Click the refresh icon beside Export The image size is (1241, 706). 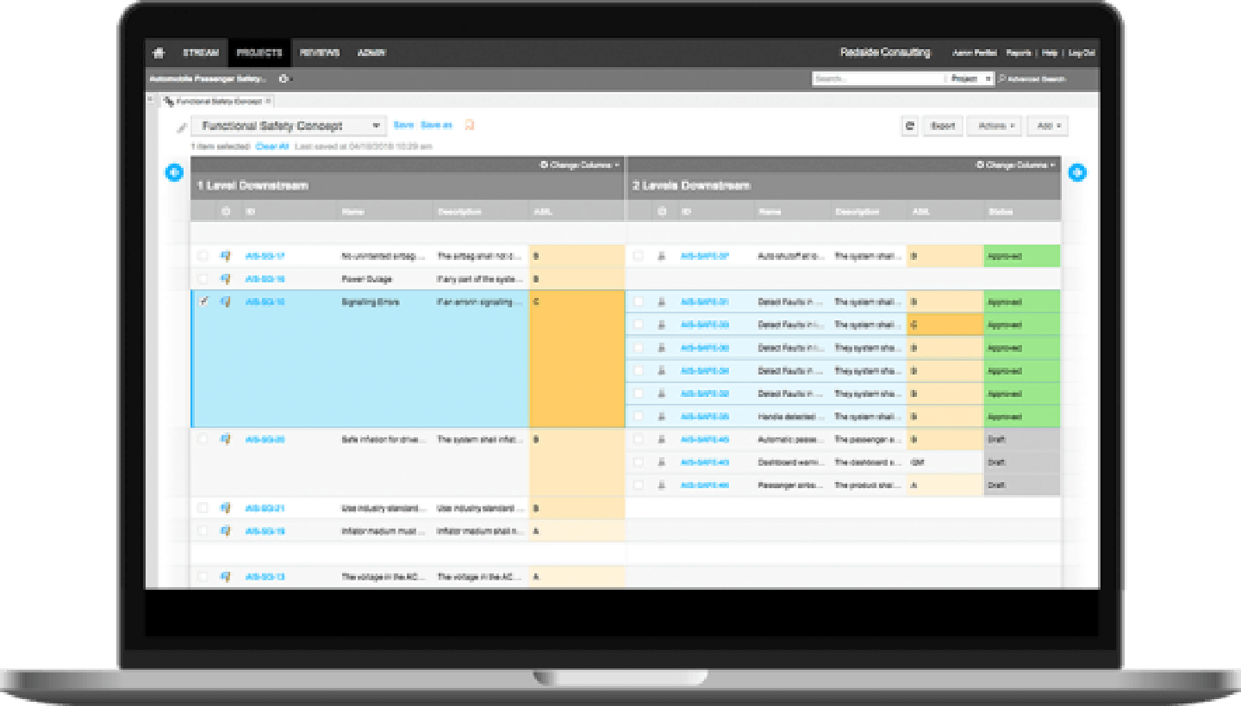click(909, 126)
